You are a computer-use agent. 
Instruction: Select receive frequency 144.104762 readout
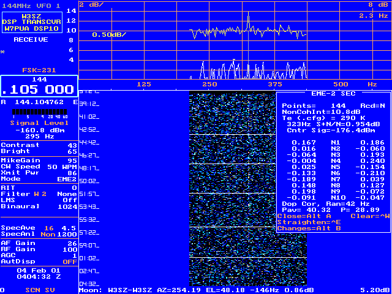39,102
